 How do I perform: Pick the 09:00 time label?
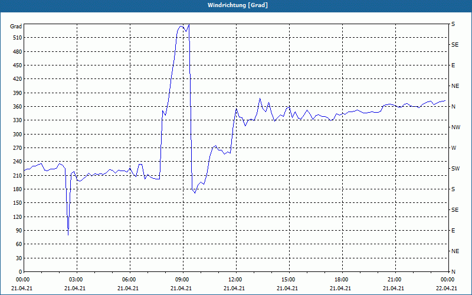coord(182,280)
